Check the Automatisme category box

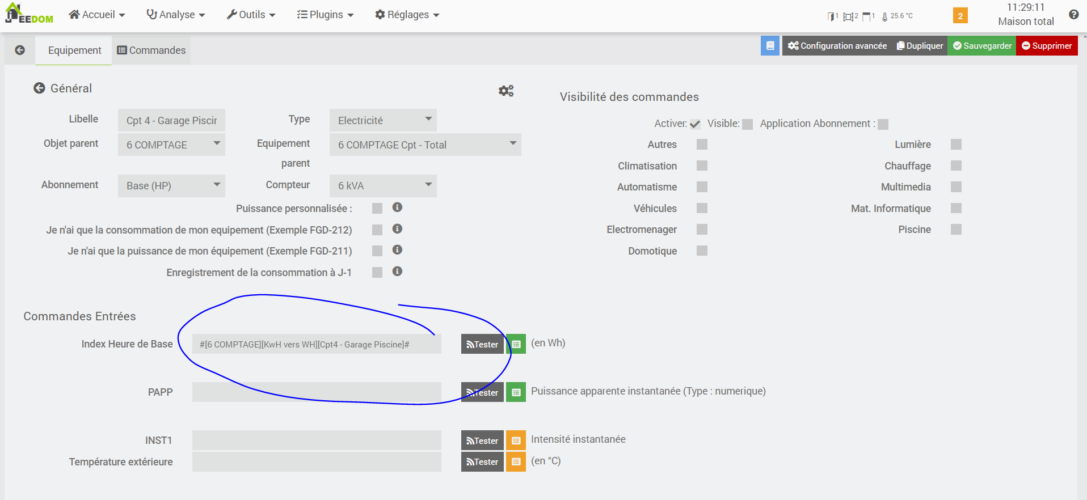pyautogui.click(x=702, y=187)
